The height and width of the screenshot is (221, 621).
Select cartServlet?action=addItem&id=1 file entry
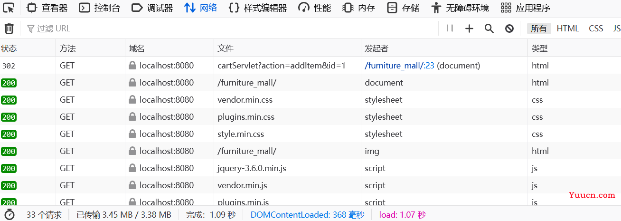point(282,66)
